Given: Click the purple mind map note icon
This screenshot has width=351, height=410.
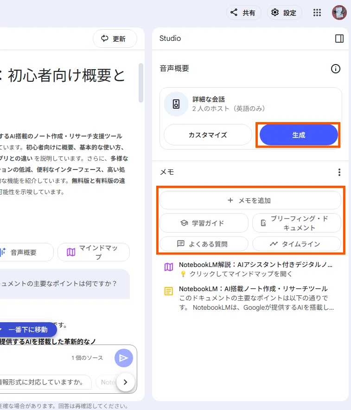Looking at the screenshot, I should [169, 267].
